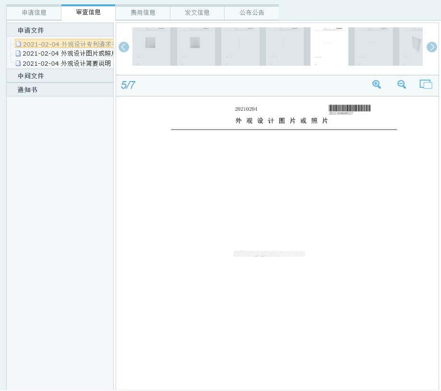Switch to the 费用信息 tab
Viewport: 441px width, 391px height.
pyautogui.click(x=143, y=12)
